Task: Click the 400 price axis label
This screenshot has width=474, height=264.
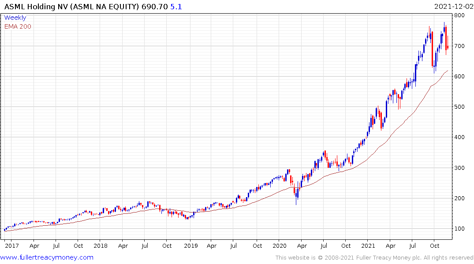Action: (x=459, y=137)
